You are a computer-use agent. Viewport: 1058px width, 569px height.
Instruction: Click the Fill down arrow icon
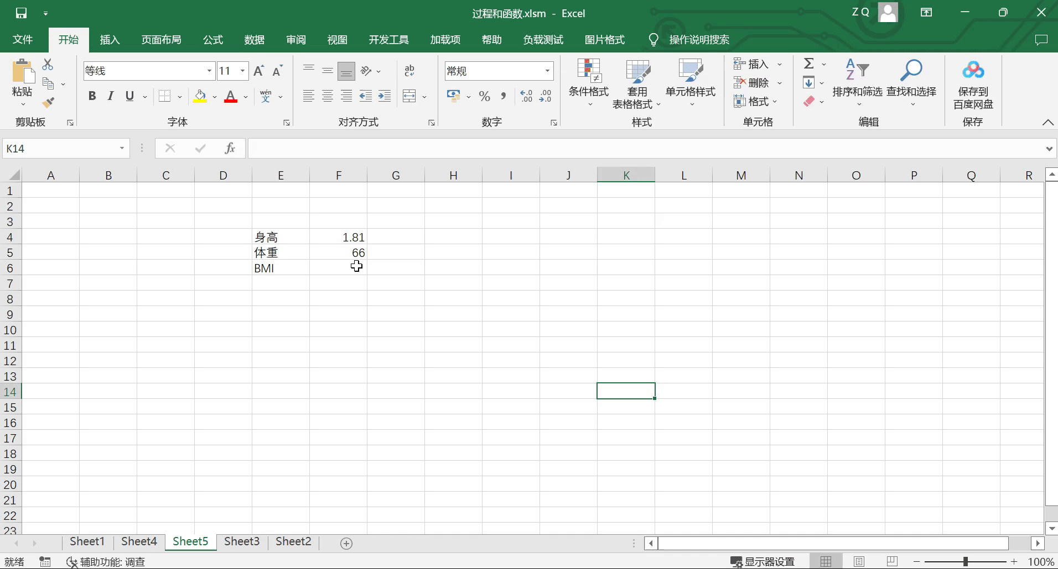click(809, 82)
